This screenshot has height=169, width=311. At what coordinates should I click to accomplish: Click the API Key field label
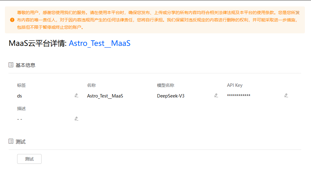click(235, 85)
